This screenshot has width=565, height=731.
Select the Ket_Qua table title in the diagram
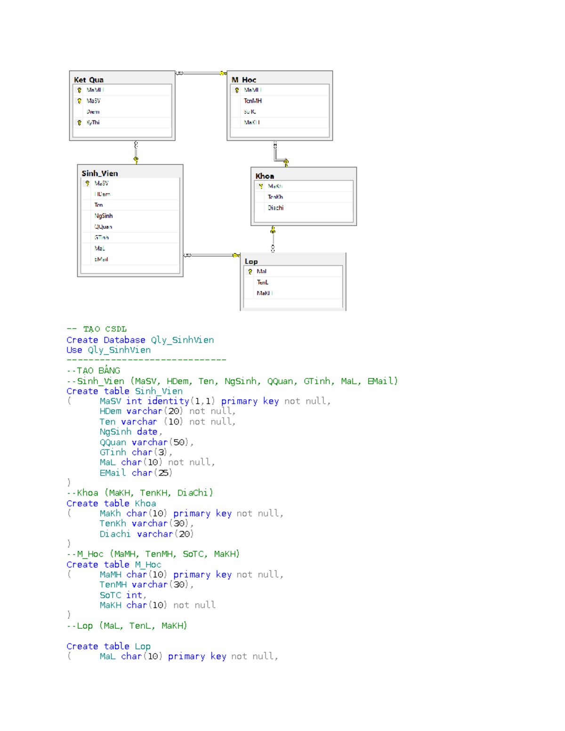tap(89, 80)
